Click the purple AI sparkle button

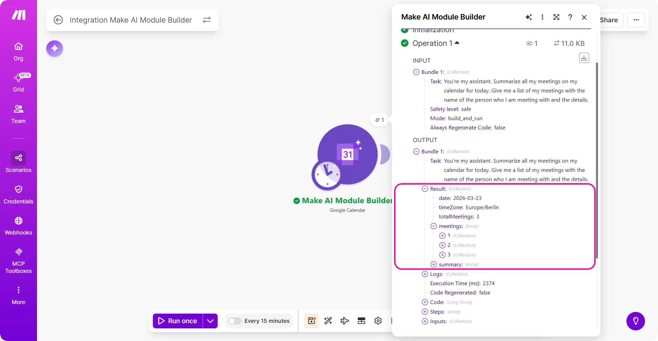54,49
